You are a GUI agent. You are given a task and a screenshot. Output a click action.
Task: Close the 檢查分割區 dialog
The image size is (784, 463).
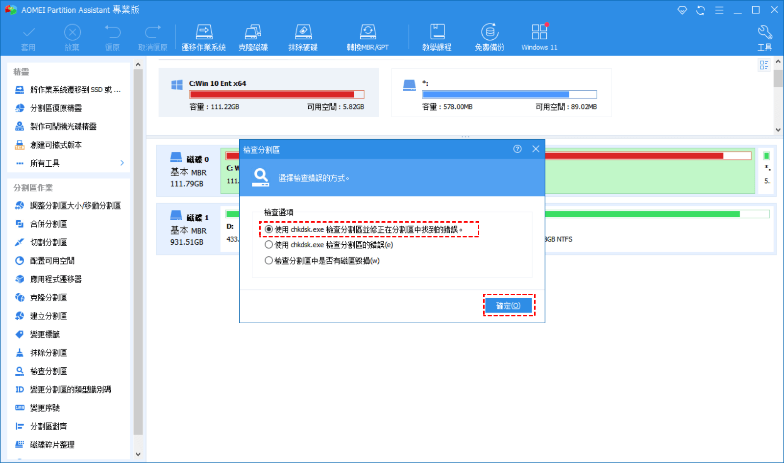(x=536, y=149)
